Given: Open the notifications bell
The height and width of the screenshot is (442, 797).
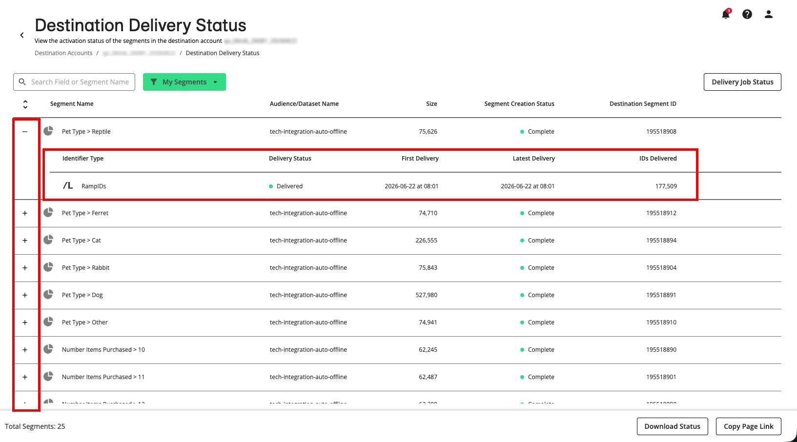Looking at the screenshot, I should tap(726, 14).
